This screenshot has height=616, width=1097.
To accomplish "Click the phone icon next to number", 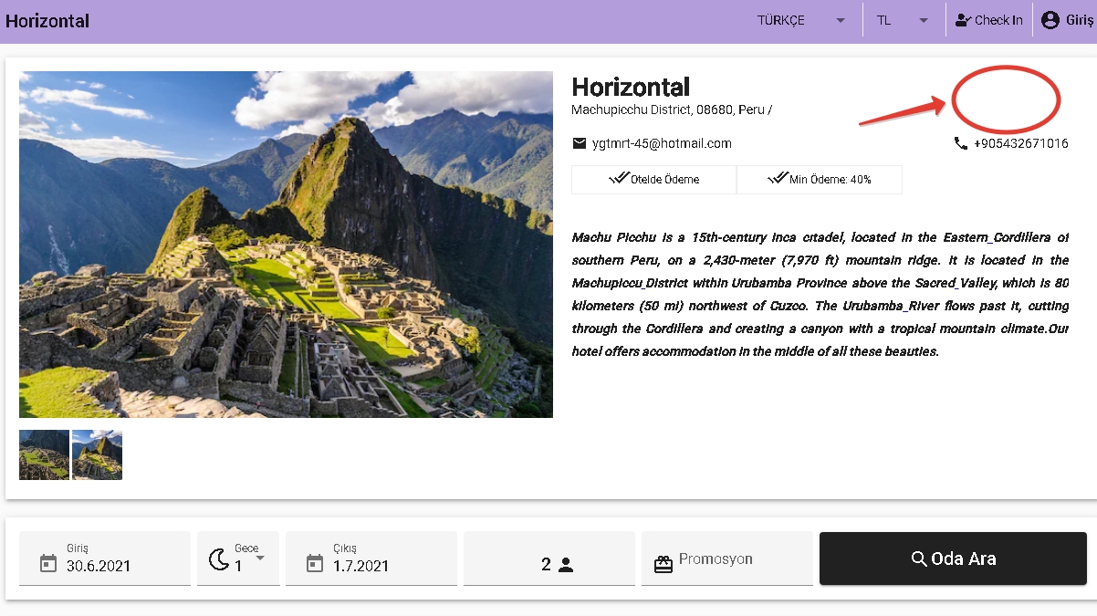I will 960,143.
